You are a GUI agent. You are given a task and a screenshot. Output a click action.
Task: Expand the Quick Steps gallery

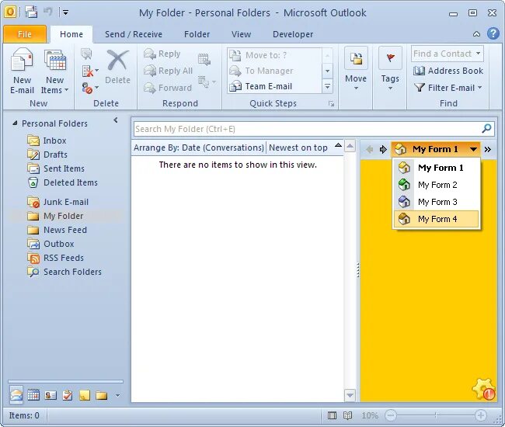pyautogui.click(x=327, y=86)
